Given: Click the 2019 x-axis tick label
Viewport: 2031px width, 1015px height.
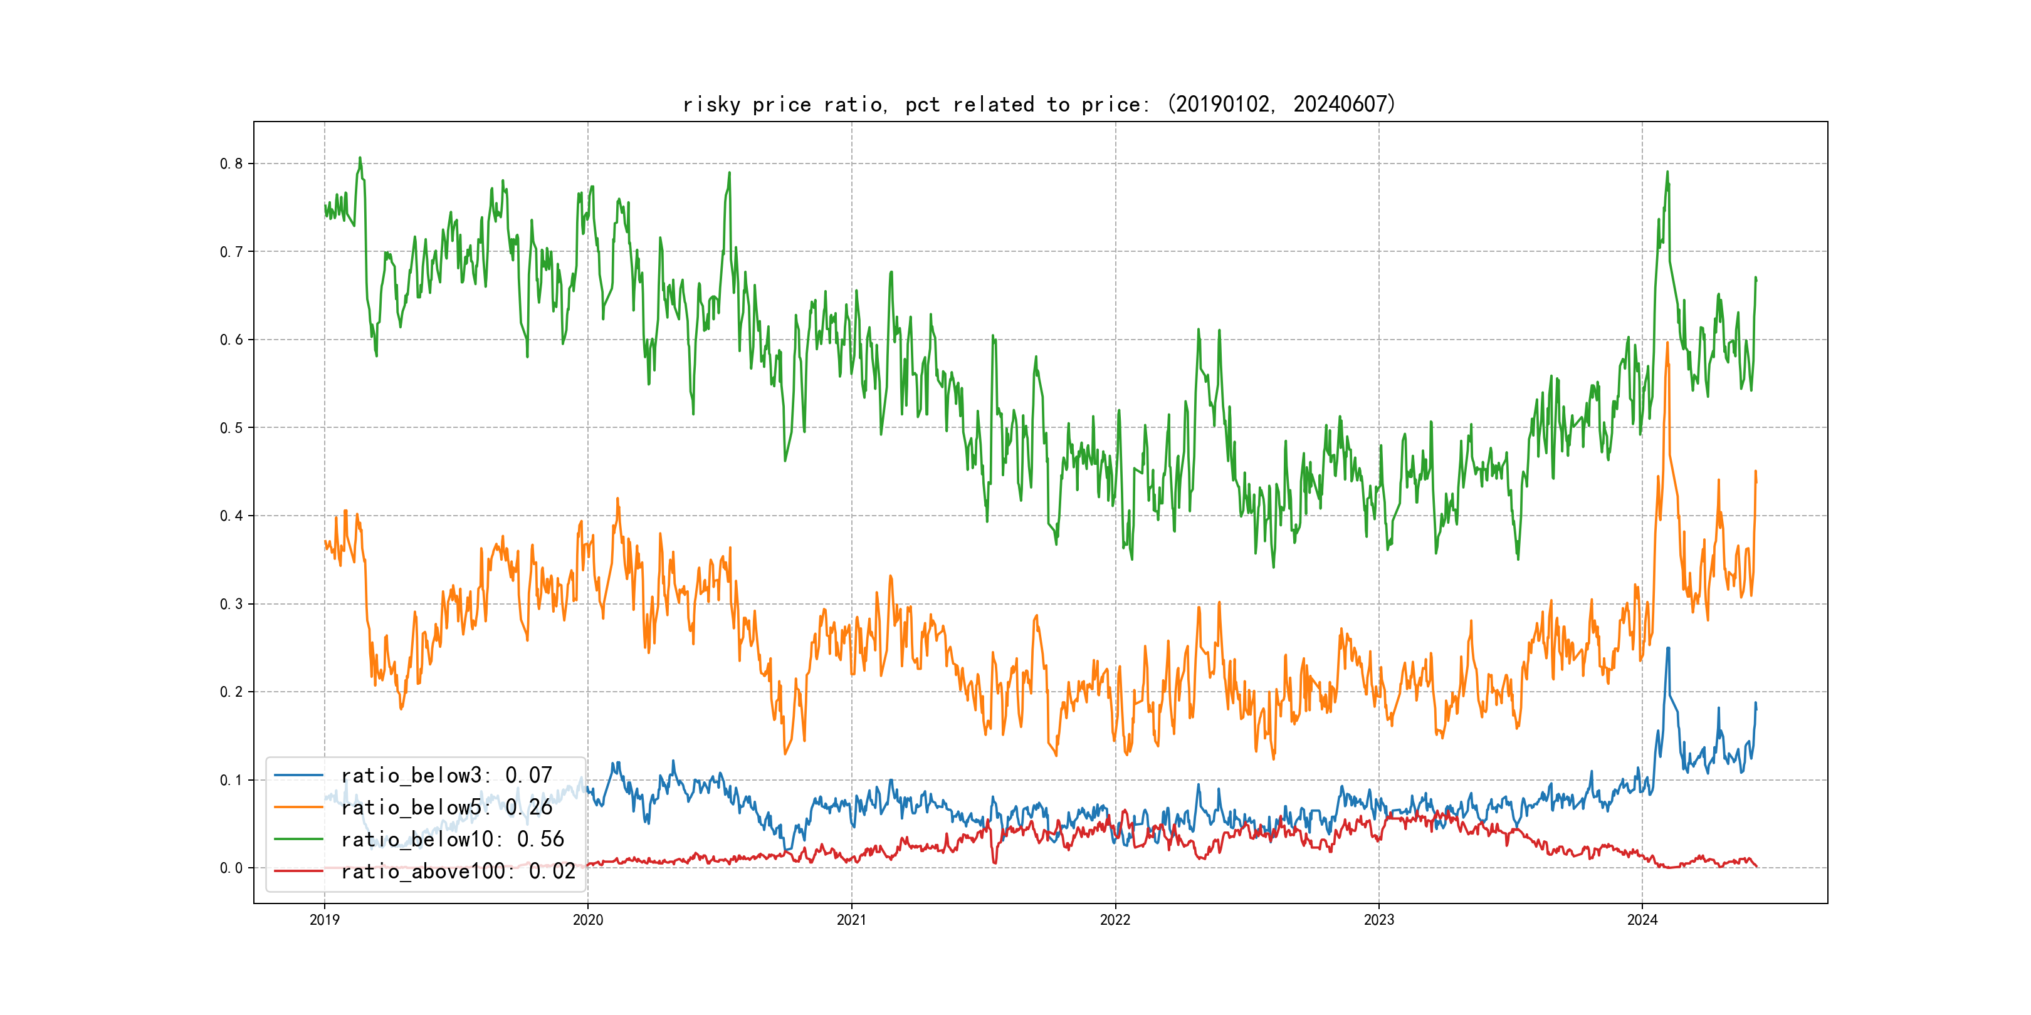Looking at the screenshot, I should (324, 920).
